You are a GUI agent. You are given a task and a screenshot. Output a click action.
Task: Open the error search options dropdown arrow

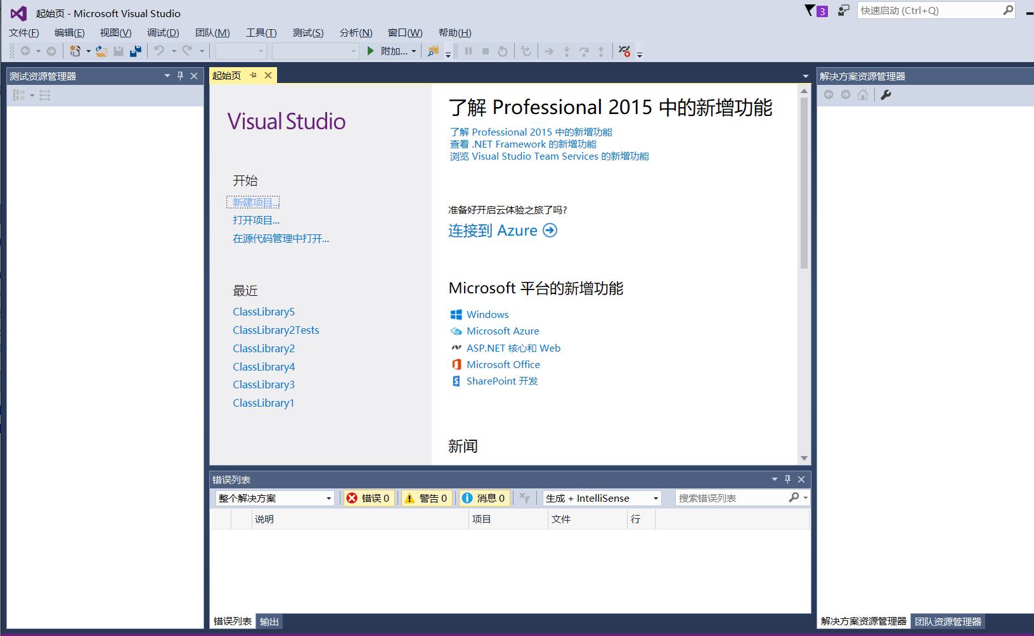tap(806, 498)
